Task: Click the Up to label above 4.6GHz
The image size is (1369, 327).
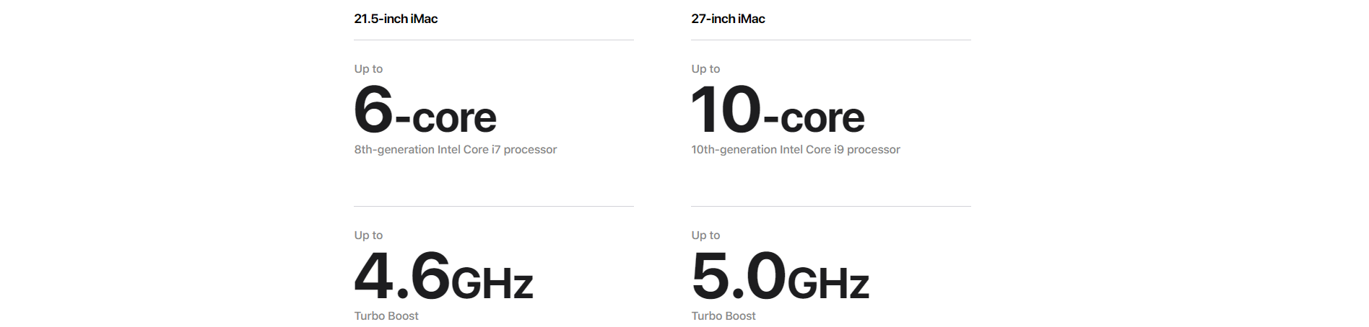Action: pyautogui.click(x=368, y=236)
